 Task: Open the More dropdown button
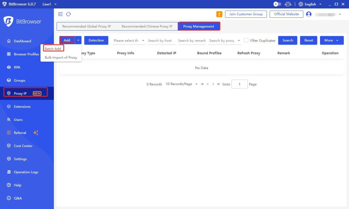[332, 40]
